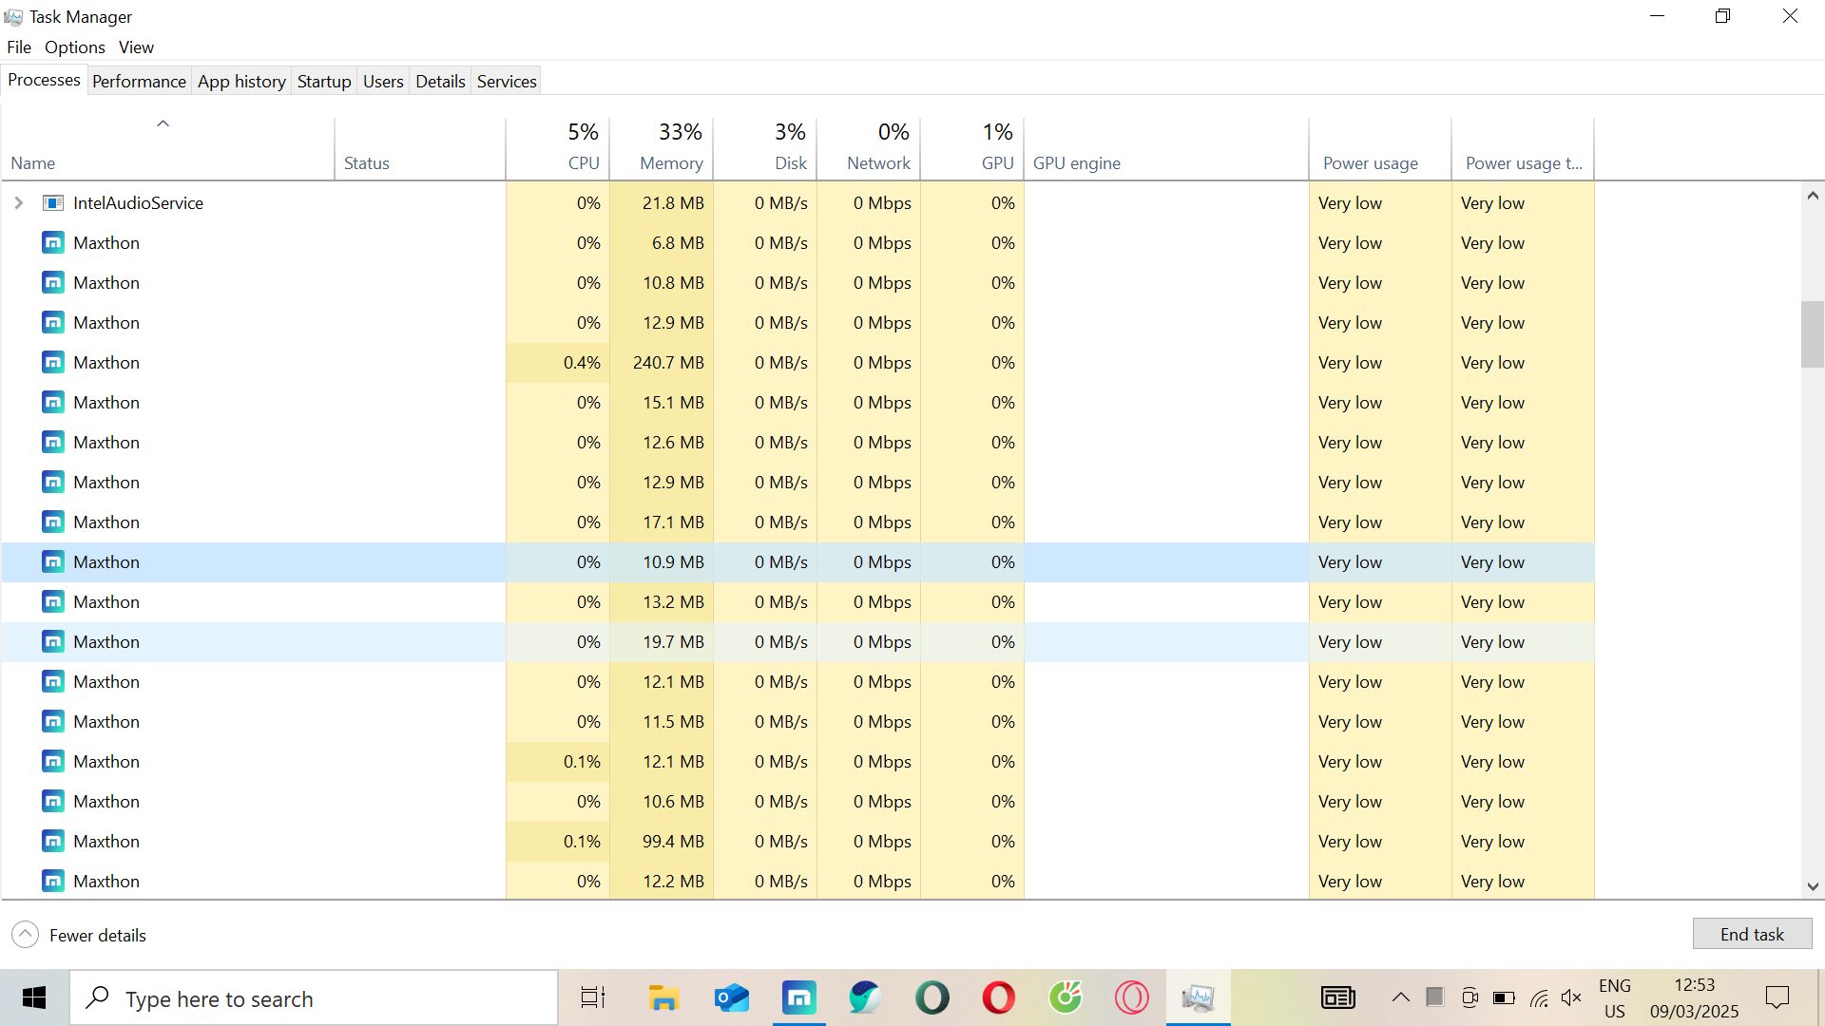Open the green radish taskbar app

tap(1066, 997)
